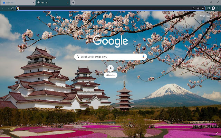Minimize the Chrome window
221x138 pixels.
[204, 2]
